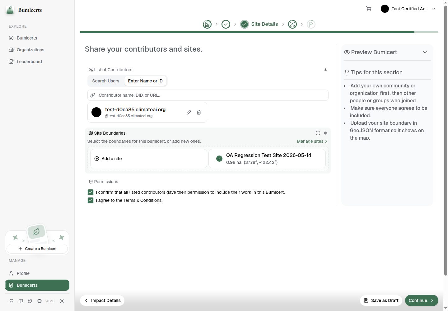Image resolution: width=448 pixels, height=311 pixels.
Task: Go back to Impact Details
Action: point(102,300)
